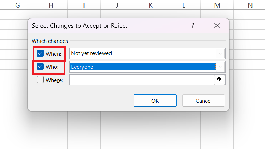This screenshot has width=265, height=149.
Task: Open dialog help question mark
Action: [193, 26]
